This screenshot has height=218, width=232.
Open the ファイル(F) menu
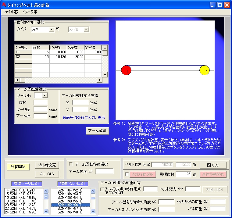10,12
